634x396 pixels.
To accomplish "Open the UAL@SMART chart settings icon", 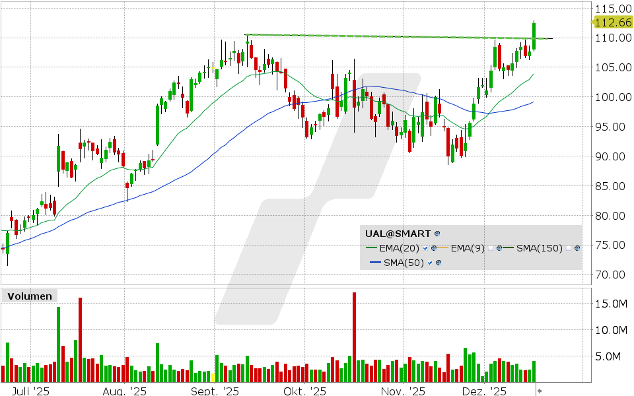I will (436, 233).
